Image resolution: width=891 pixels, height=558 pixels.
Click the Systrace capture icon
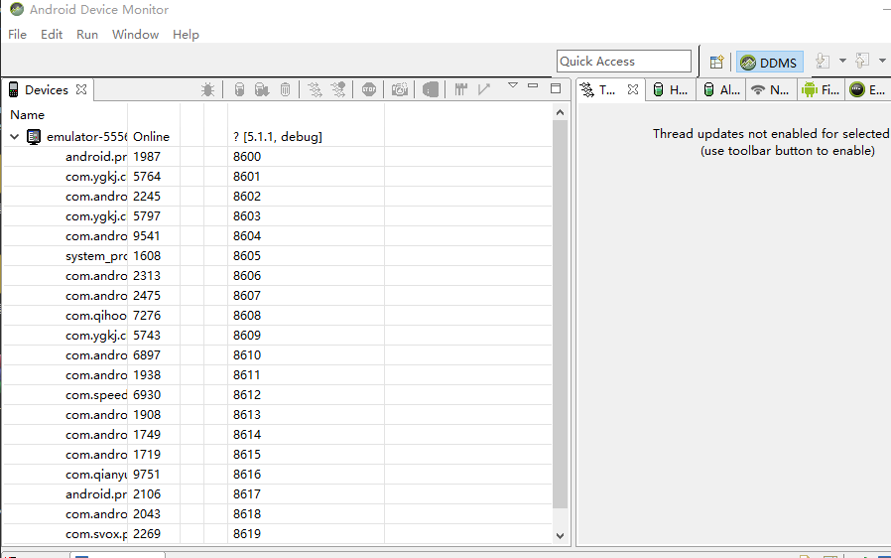click(460, 90)
